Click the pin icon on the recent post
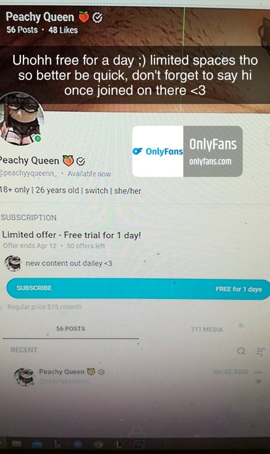 click(259, 382)
